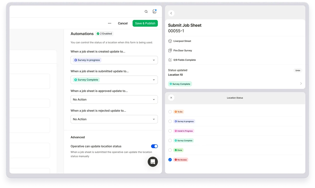The width and height of the screenshot is (315, 188).
Task: Click the No Access status tag
Action: [181, 160]
